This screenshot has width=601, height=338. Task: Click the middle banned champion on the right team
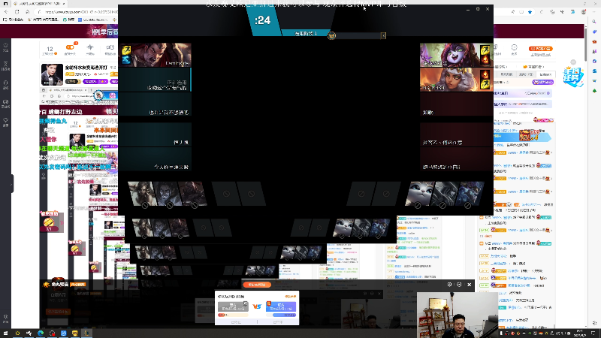pyautogui.click(x=445, y=194)
